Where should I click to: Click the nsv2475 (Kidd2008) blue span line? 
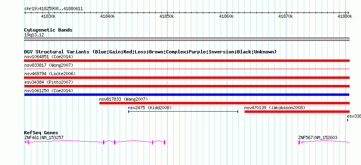click(183, 112)
